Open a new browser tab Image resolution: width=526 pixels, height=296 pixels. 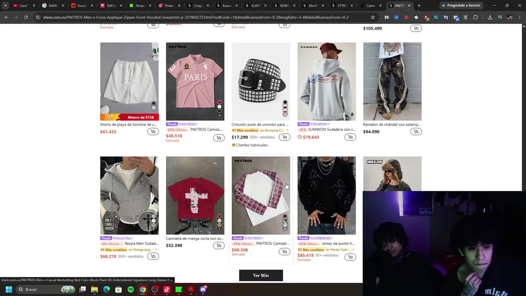419,6
